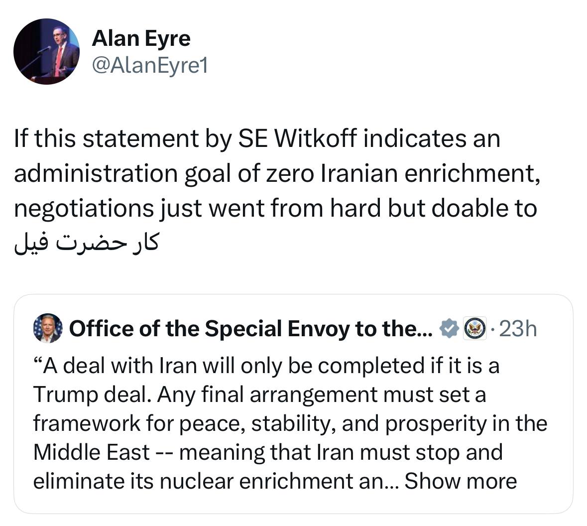Expand quoted post with Show more

click(x=461, y=481)
